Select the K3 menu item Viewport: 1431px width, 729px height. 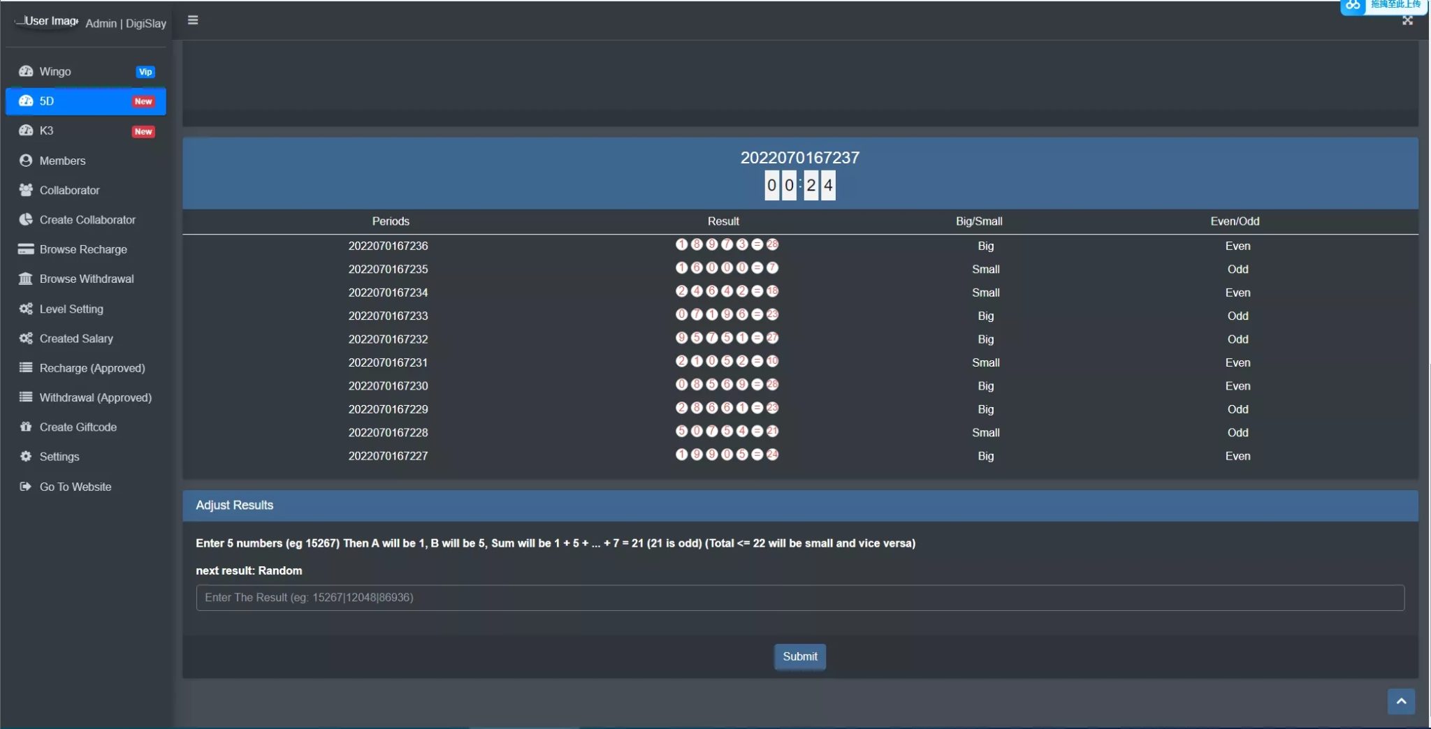[47, 131]
